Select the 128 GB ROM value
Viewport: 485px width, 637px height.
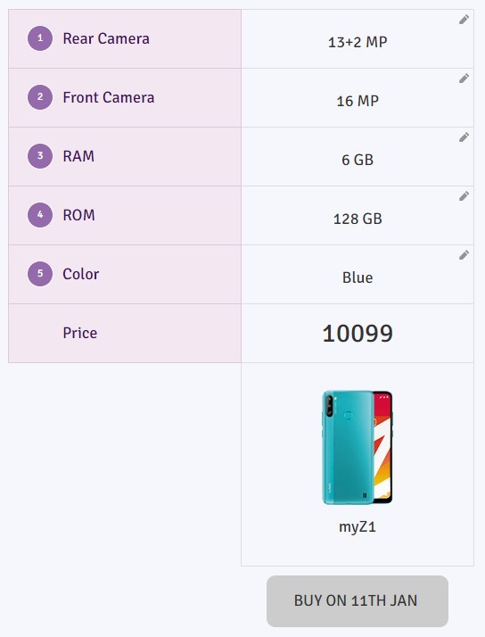pyautogui.click(x=358, y=219)
